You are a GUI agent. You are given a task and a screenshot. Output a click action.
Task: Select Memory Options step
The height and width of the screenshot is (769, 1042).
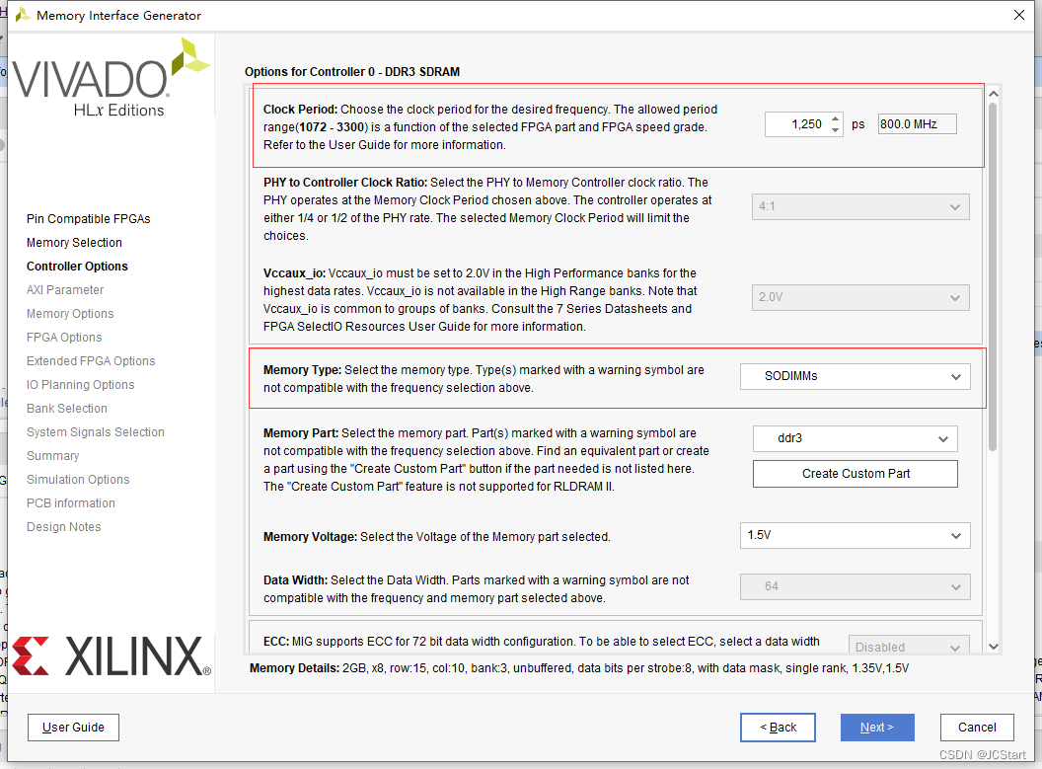(70, 314)
